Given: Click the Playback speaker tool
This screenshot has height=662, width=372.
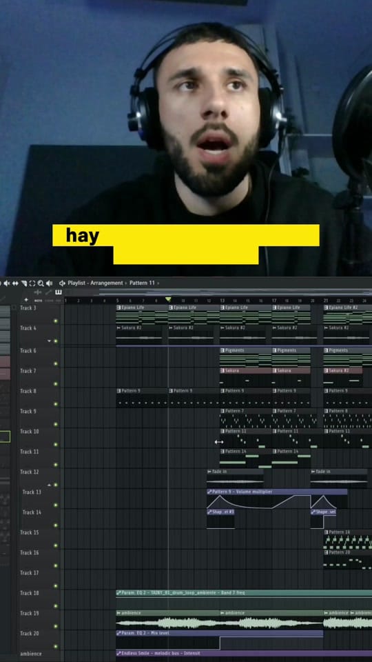Looking at the screenshot, I should [50, 283].
